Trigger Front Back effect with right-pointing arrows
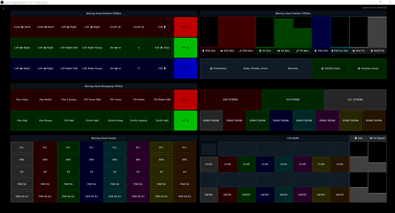This screenshot has width=395, height=213. 22,27
